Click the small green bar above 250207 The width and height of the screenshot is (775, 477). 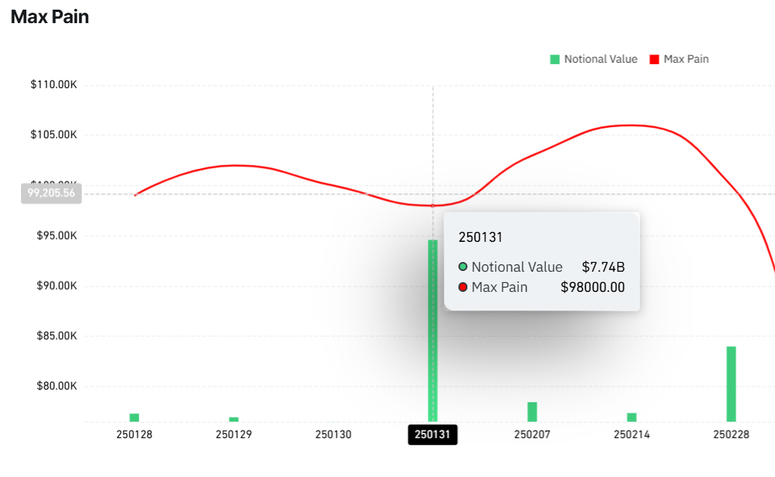click(532, 412)
